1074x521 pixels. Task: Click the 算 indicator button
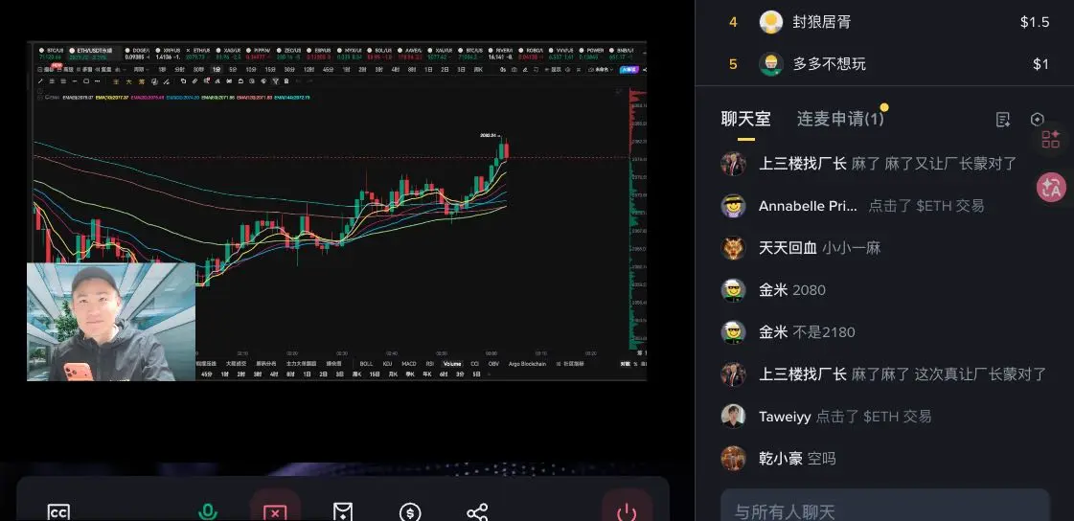142,81
